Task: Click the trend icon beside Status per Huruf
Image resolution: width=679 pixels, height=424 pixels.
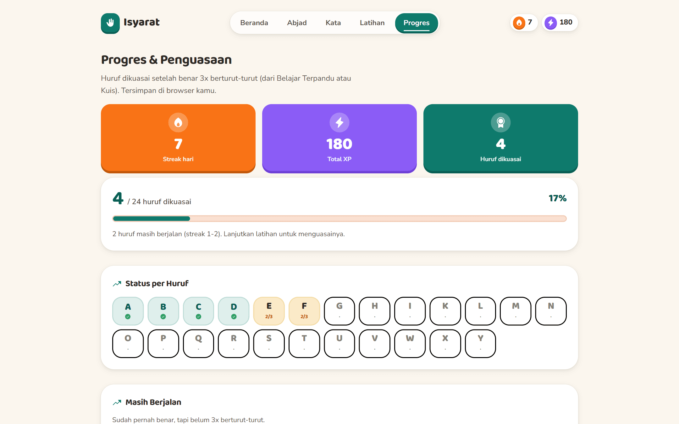Action: [x=117, y=284]
